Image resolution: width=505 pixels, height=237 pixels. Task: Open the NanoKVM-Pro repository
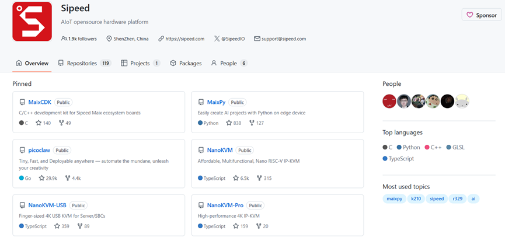225,205
